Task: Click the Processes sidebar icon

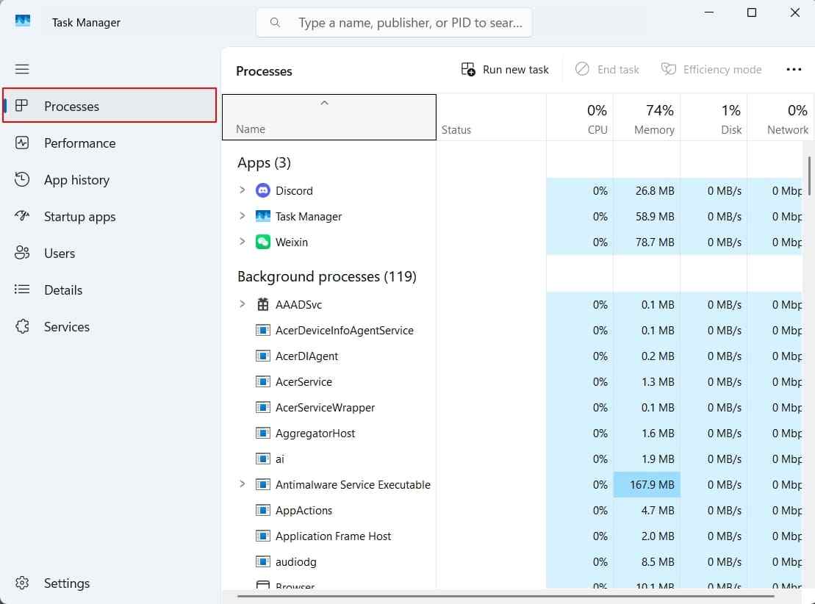Action: [x=22, y=106]
